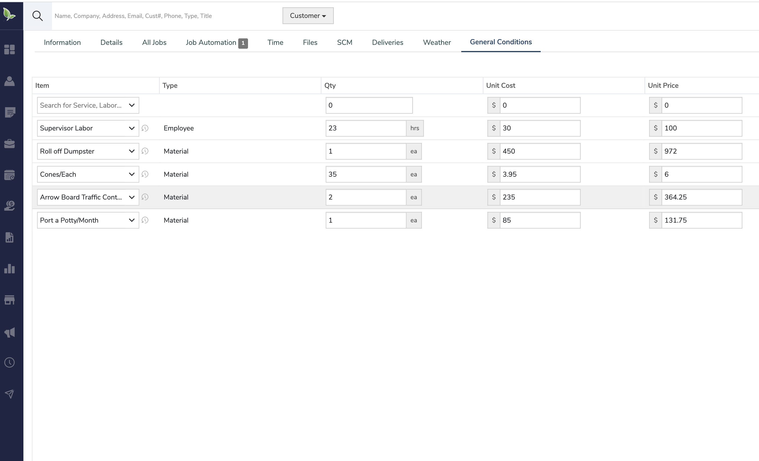Image resolution: width=759 pixels, height=461 pixels.
Task: Select the General Conditions tab
Action: click(x=501, y=42)
